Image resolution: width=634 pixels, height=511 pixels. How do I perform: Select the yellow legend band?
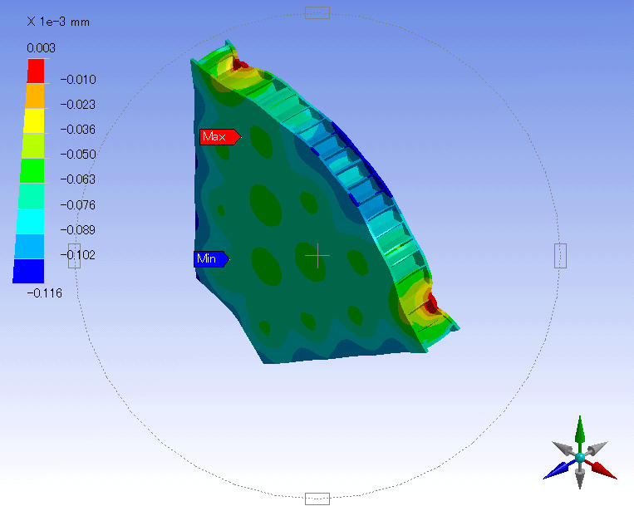coord(33,120)
